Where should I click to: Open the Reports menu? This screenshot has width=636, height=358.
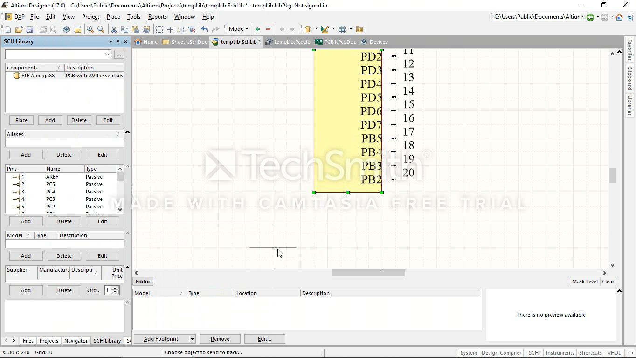click(157, 17)
